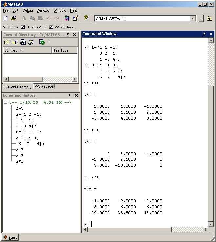216x242 pixels.
Task: Open the How to Add shortcut
Action: [33, 27]
